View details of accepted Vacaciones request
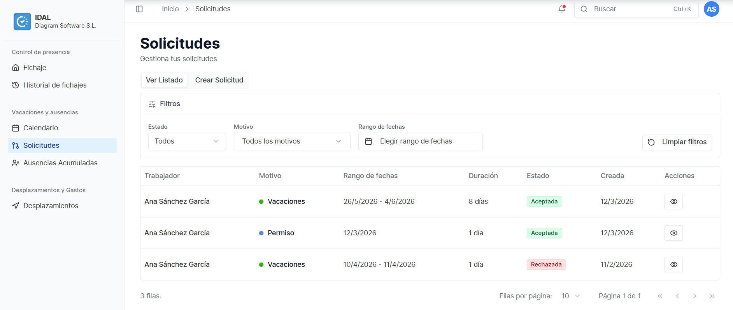Screen dimensions: 733x310 pos(673,201)
